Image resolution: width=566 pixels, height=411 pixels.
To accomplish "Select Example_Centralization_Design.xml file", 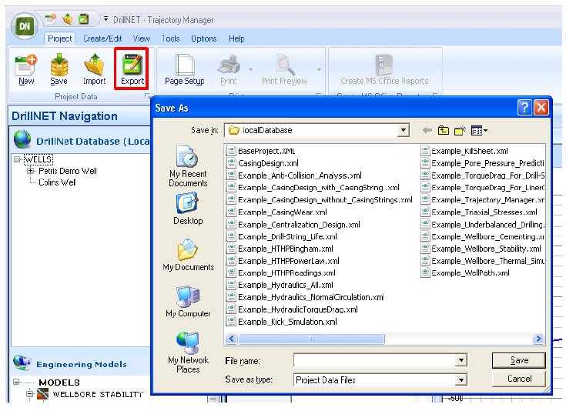I will [293, 225].
